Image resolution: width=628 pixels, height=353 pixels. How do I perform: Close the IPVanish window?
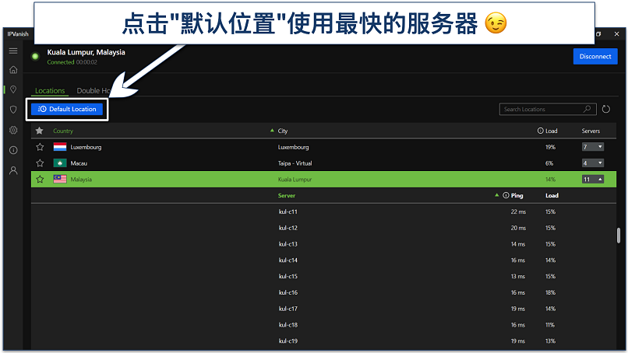pos(617,34)
